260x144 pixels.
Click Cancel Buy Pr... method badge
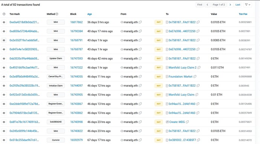pos(56,76)
